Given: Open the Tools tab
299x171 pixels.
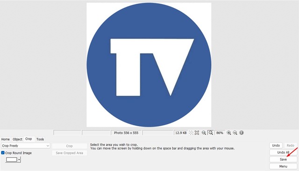Looking at the screenshot, I should click(40, 139).
